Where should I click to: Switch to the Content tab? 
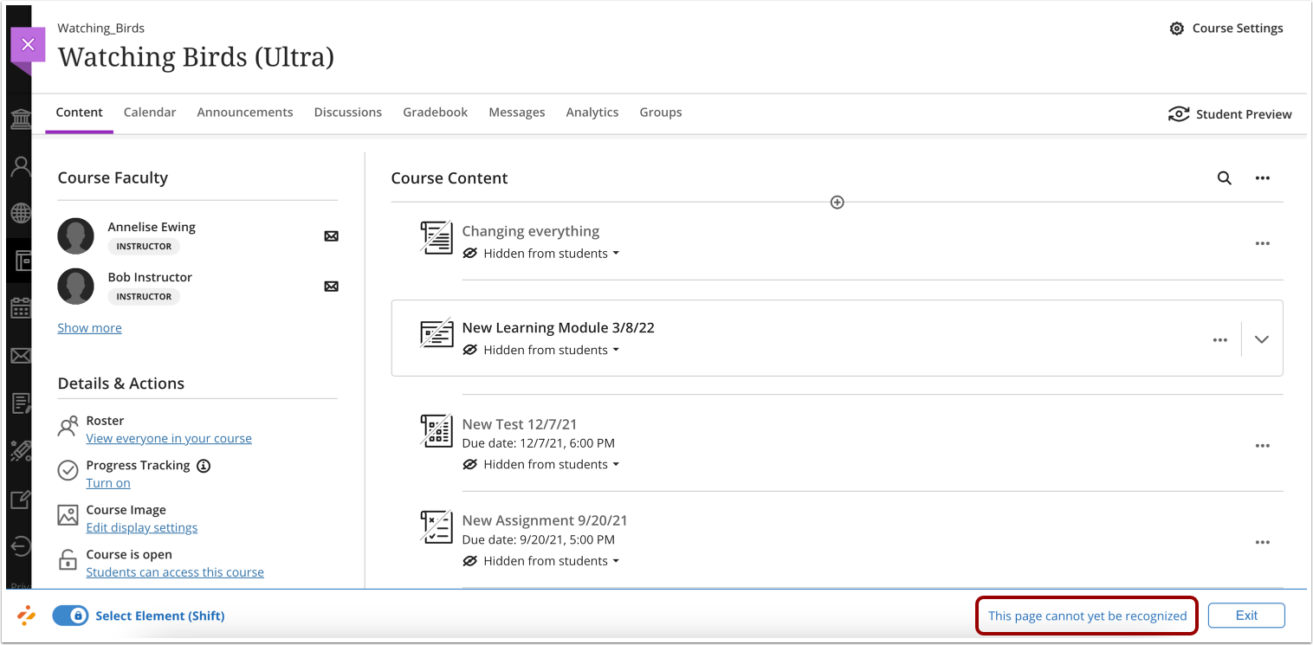point(79,113)
